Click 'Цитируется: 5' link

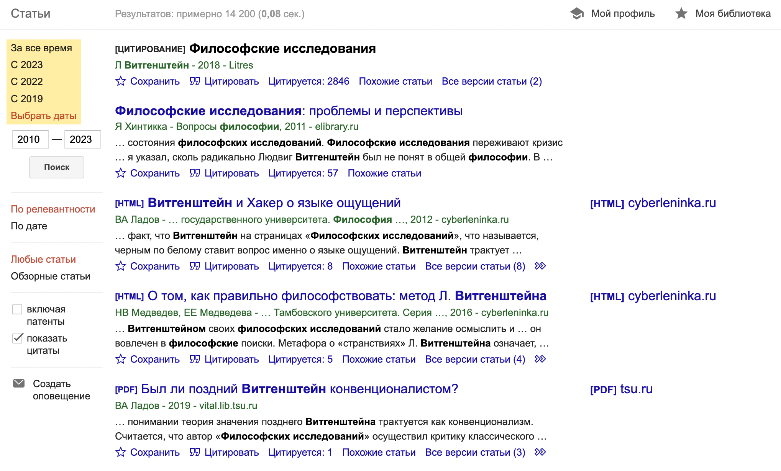pyautogui.click(x=300, y=359)
